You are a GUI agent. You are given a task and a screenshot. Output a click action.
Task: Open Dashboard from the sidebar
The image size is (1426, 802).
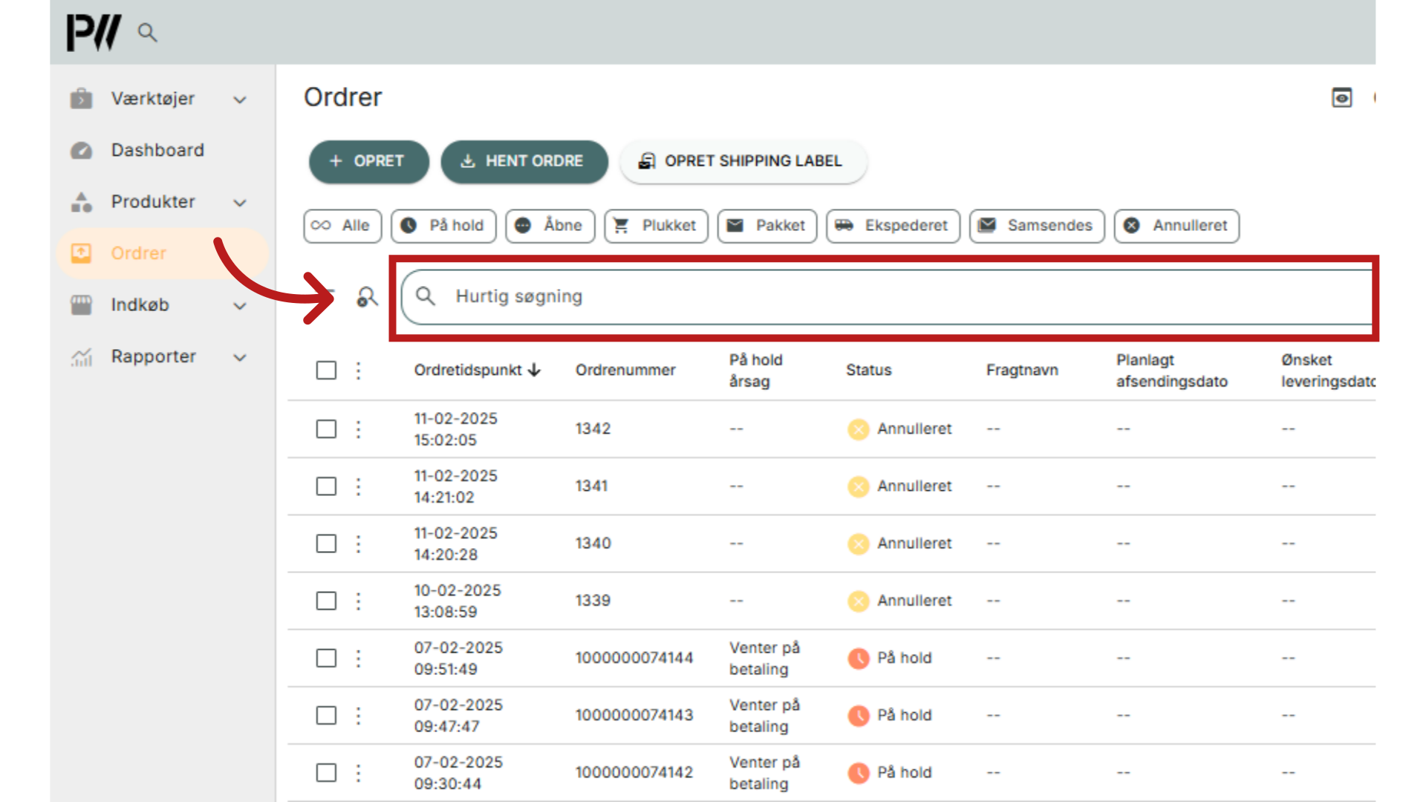tap(157, 150)
